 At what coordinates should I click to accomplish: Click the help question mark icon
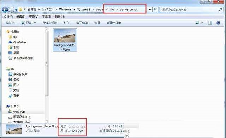pos(218,23)
